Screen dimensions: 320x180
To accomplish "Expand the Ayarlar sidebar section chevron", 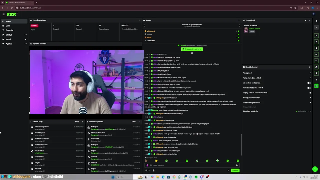I will [25, 44].
